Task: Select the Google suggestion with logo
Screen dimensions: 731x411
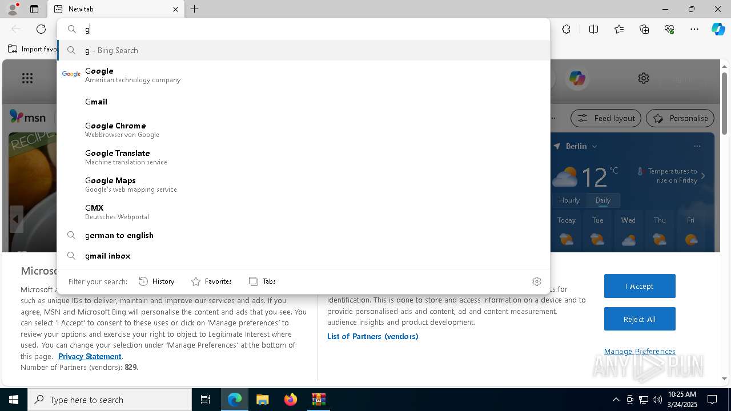Action: (x=303, y=74)
